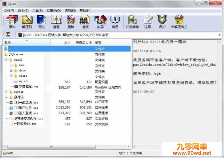Screen dimensions: 224x158
Task: Collapse the mysql folder node
Action: point(6,60)
